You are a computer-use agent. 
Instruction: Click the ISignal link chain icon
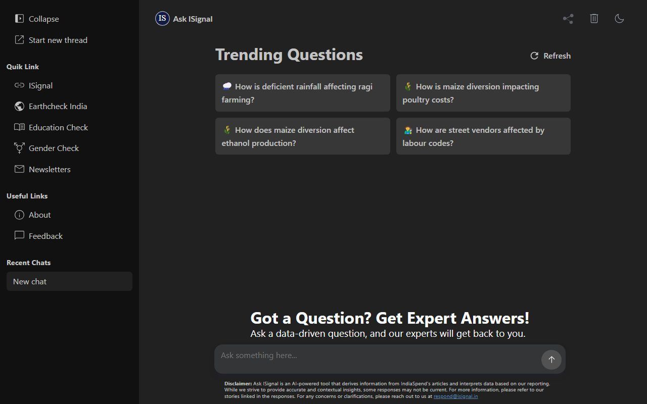(19, 85)
